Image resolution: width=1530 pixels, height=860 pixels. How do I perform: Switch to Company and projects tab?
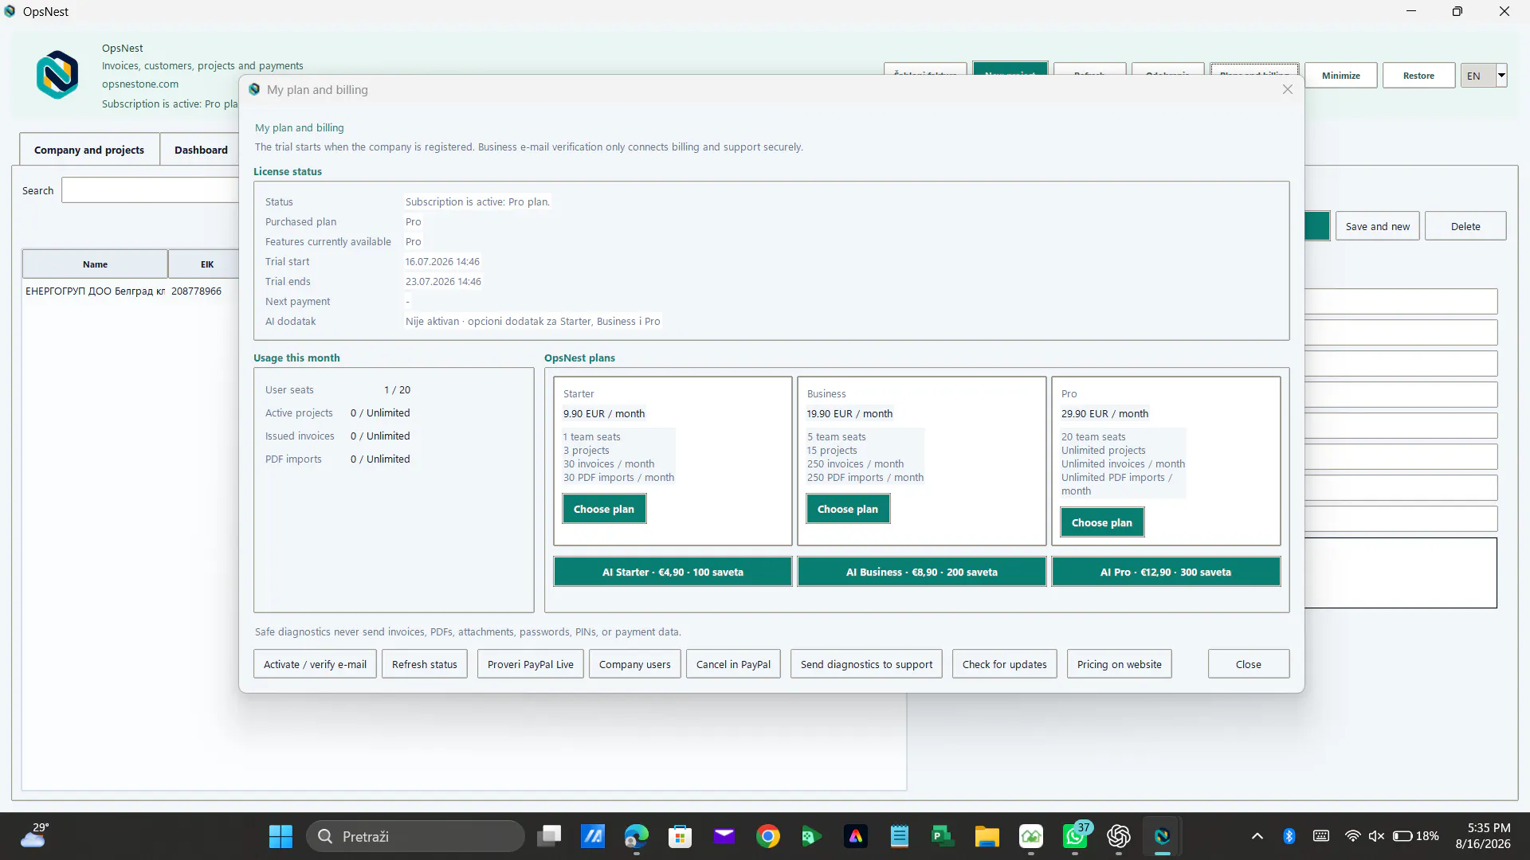89,150
